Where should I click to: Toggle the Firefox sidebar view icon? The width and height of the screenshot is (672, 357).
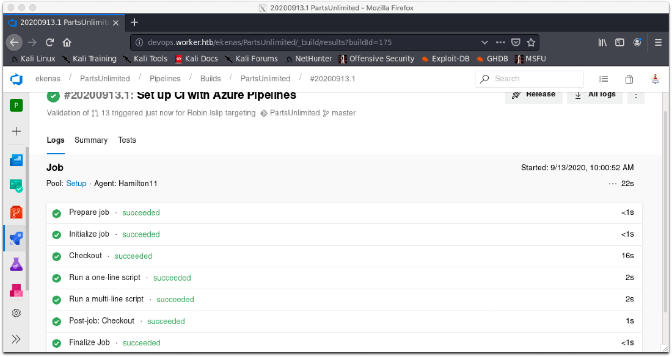pos(619,42)
